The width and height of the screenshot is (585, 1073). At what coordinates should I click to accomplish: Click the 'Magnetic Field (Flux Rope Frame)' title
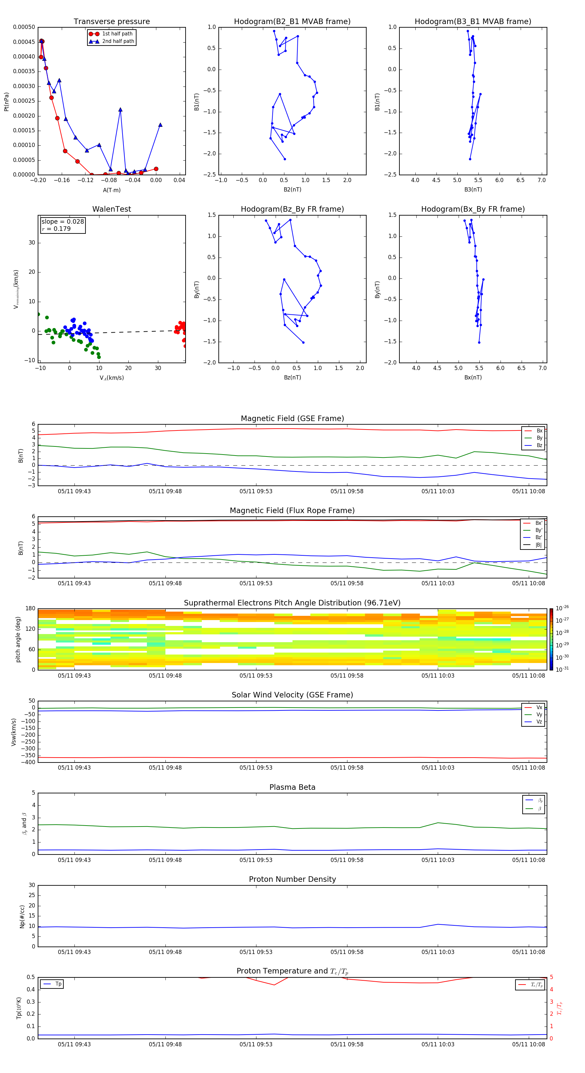point(292,511)
